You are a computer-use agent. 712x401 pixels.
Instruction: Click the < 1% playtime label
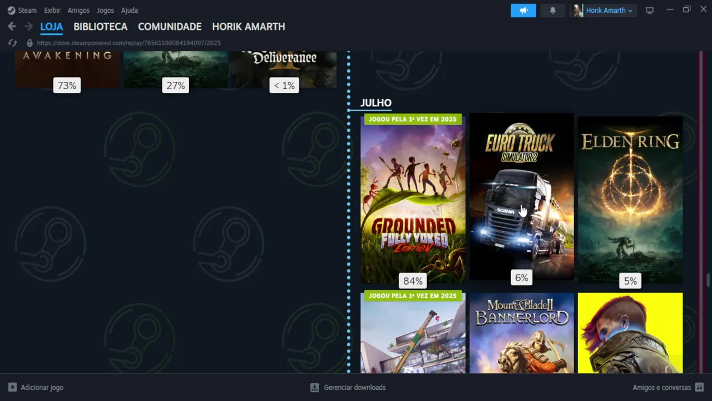click(x=284, y=85)
